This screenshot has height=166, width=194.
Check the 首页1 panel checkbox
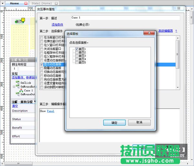(x=77, y=49)
